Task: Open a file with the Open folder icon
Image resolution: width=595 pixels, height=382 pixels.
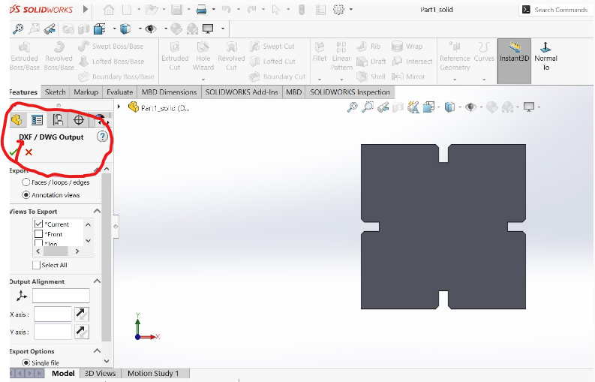Action: pos(151,10)
